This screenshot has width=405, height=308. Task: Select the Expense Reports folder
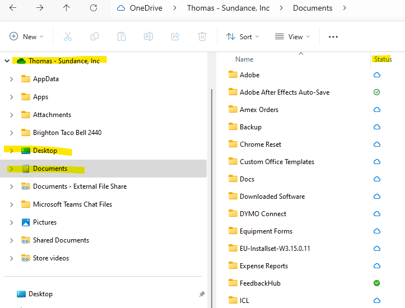click(x=264, y=266)
